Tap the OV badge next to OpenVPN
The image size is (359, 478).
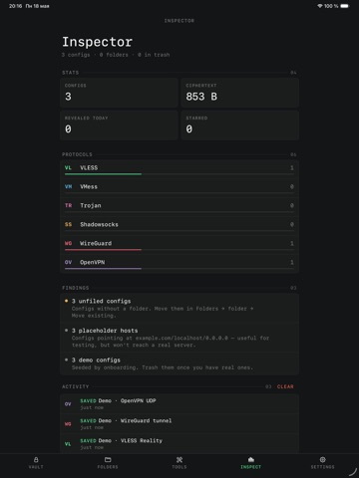(68, 263)
